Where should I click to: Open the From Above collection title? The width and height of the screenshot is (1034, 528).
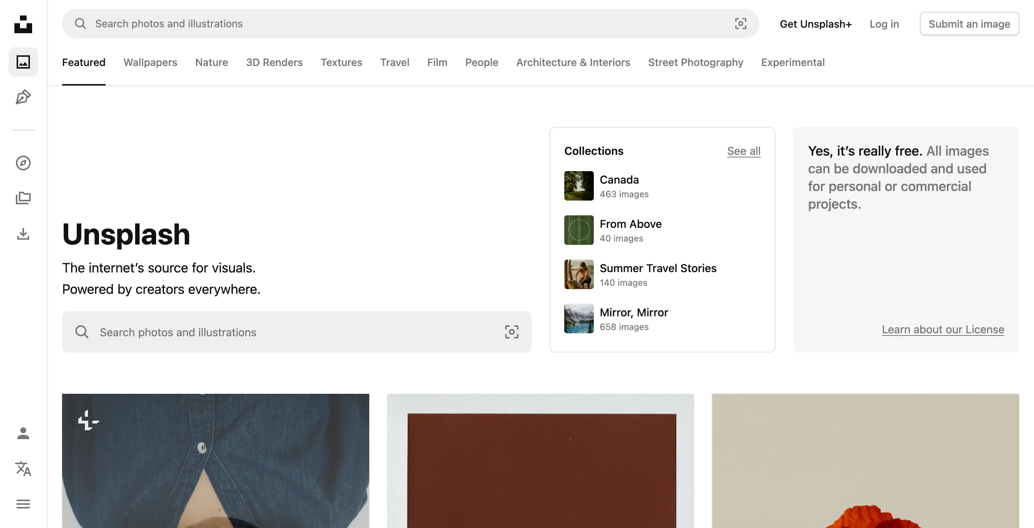631,224
